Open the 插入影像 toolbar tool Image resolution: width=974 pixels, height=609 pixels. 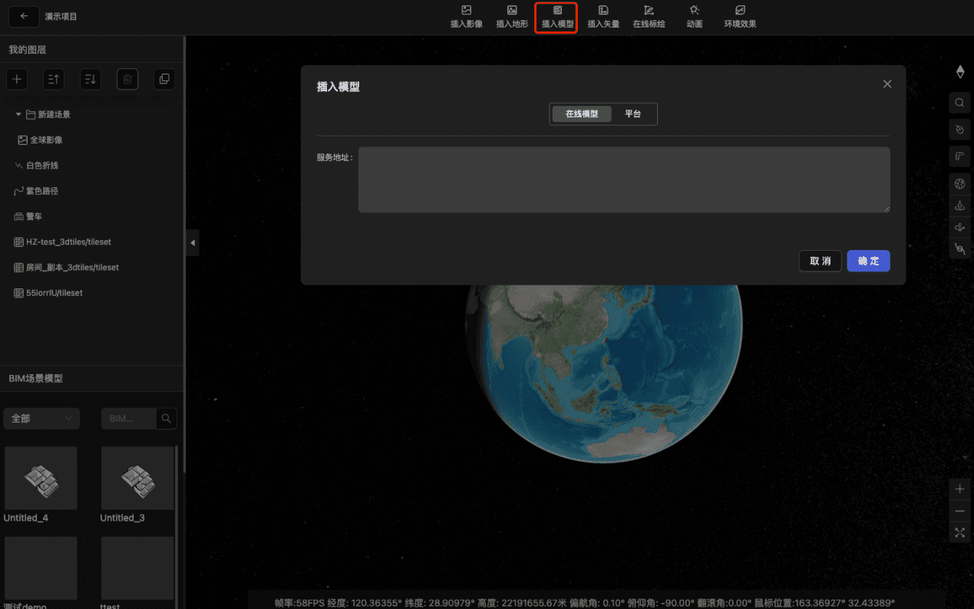(x=466, y=16)
